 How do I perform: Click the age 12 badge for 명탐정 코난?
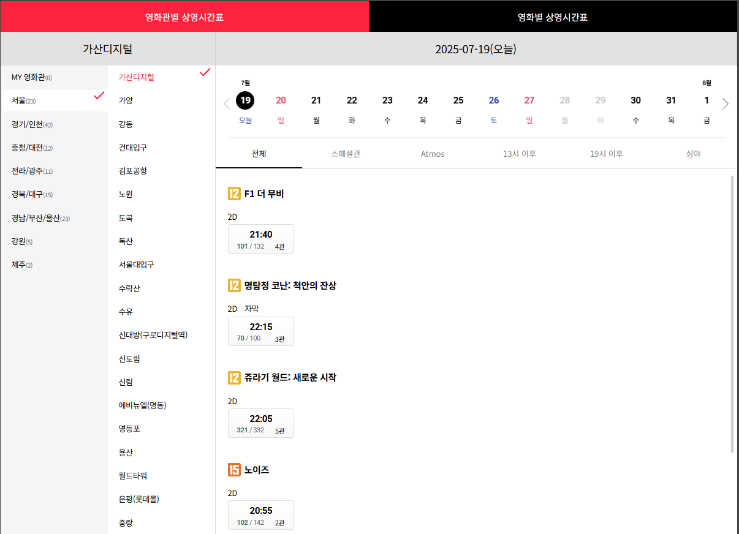tap(234, 285)
